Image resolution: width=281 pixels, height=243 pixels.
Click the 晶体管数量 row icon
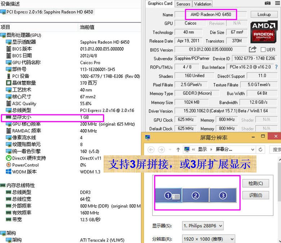pos(9,83)
